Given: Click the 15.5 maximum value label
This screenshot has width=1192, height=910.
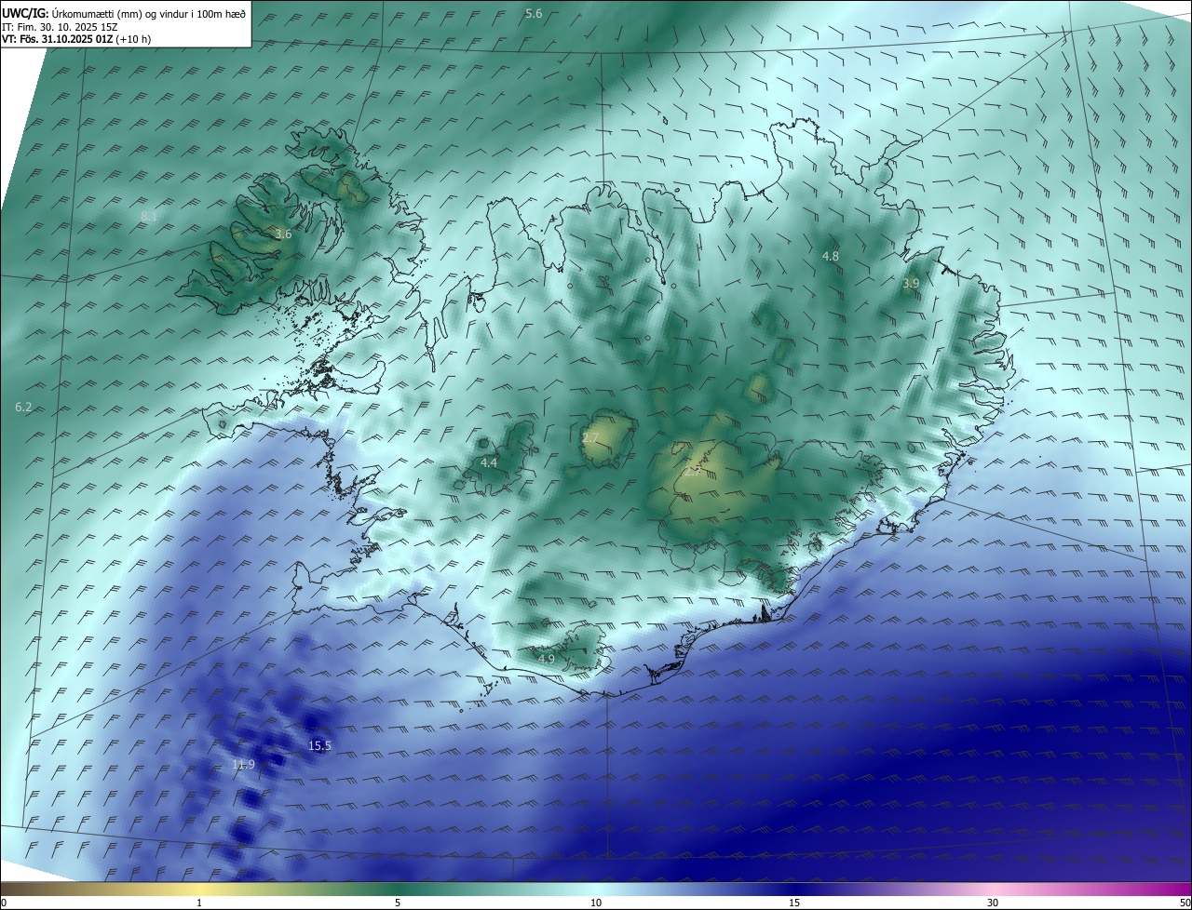Looking at the screenshot, I should [319, 746].
